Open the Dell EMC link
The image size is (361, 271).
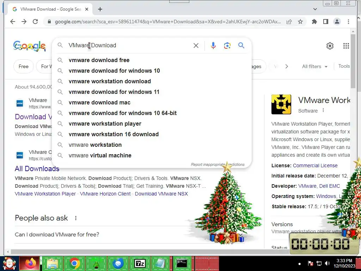point(330,186)
